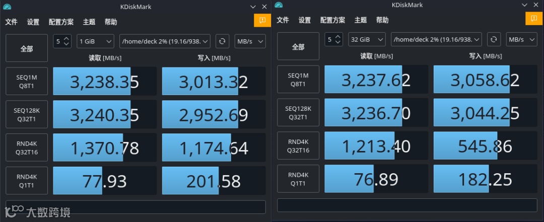Start SEQ1M Q8T1 test in left window
Screen dimensions: 544x222
27,81
